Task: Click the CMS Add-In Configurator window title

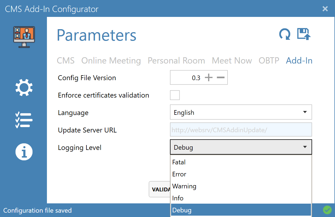Action: (x=52, y=9)
